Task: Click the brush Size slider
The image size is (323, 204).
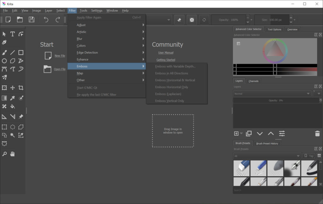Action: (272, 20)
